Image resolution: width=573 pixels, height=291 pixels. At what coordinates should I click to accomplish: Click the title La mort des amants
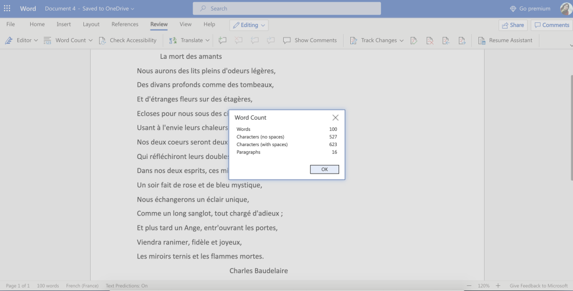point(191,57)
